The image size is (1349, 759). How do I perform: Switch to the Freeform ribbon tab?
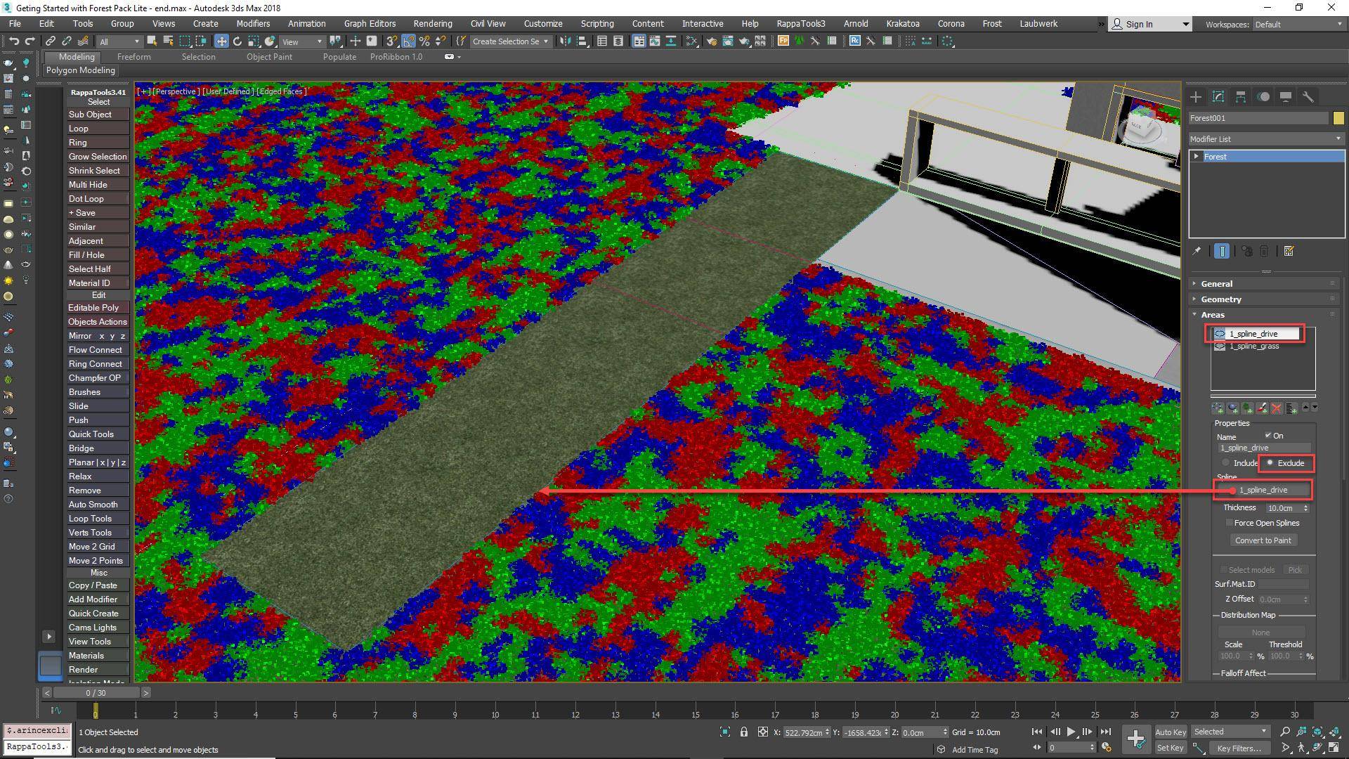[x=133, y=57]
